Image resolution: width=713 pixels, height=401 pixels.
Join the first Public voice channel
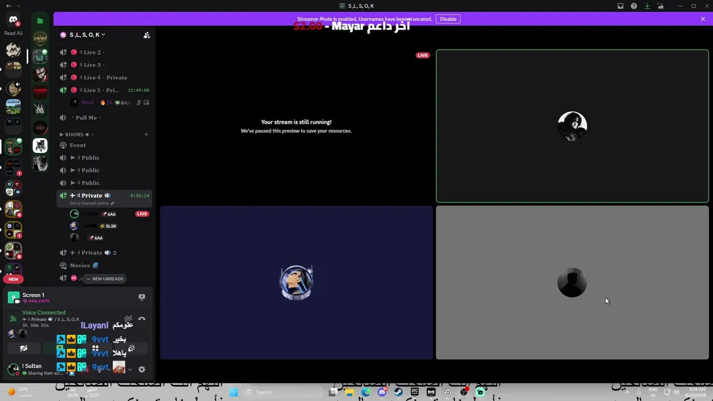(104, 158)
